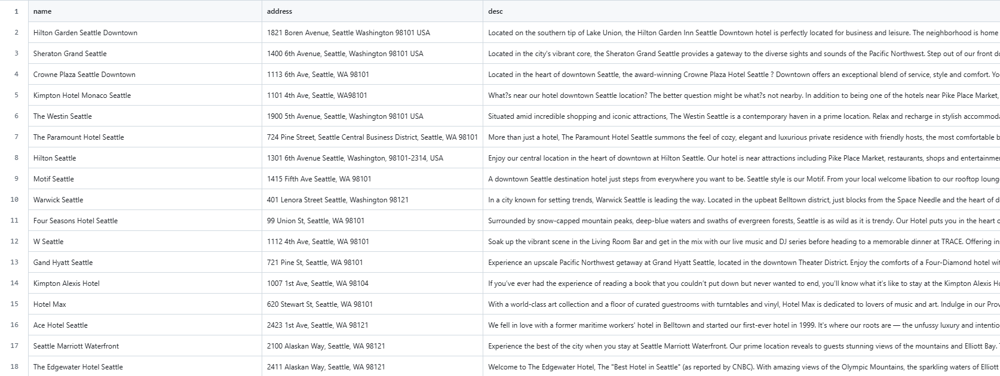Viewport: 1000px width, 376px height.
Task: Click the W Seattle name cell
Action: (145, 242)
